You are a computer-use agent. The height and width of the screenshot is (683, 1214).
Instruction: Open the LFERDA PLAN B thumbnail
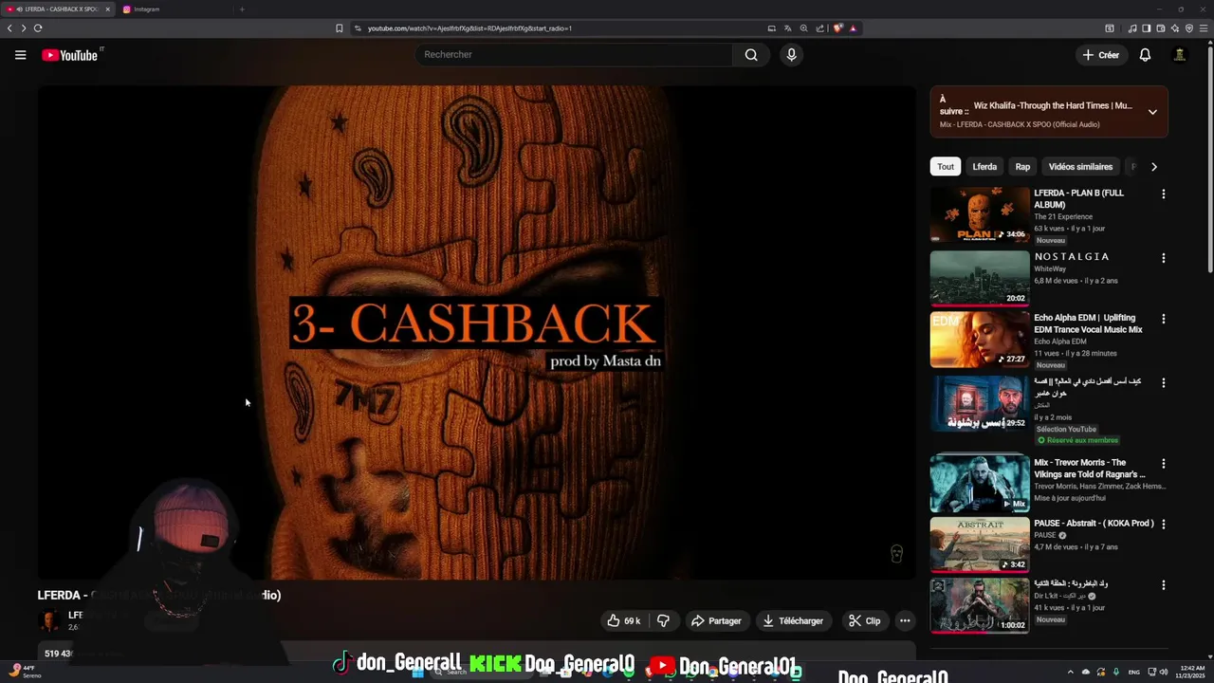point(980,214)
